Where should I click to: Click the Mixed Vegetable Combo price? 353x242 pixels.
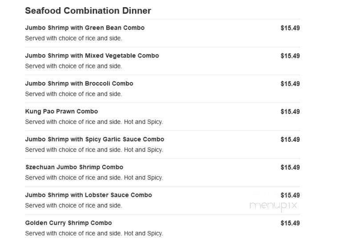(x=290, y=56)
